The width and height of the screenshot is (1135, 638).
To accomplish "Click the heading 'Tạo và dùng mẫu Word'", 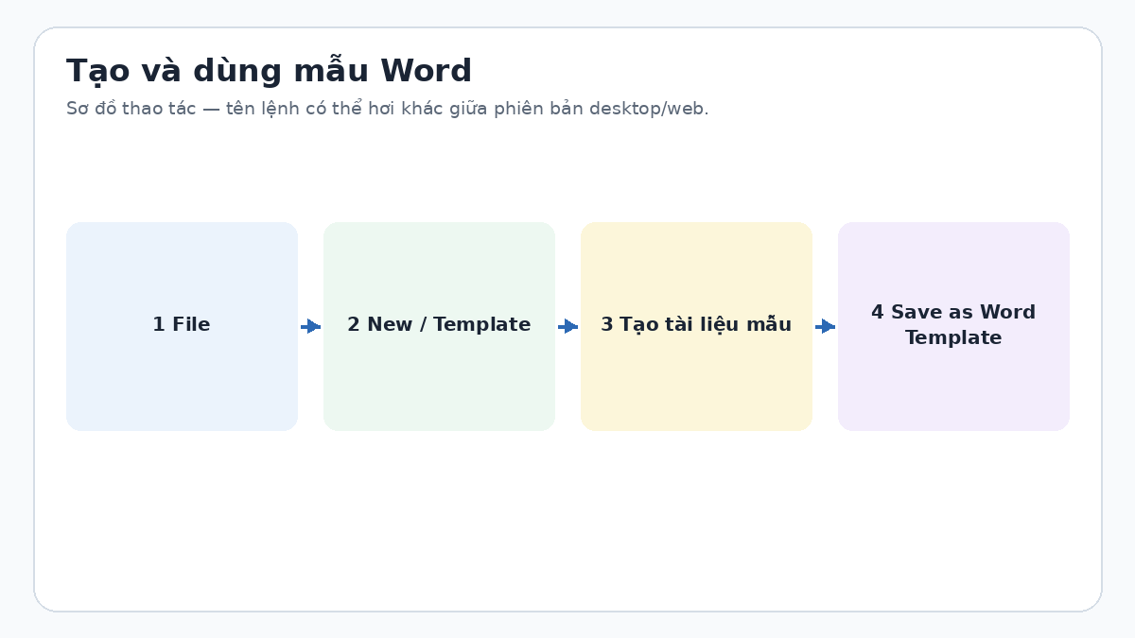I will point(269,71).
